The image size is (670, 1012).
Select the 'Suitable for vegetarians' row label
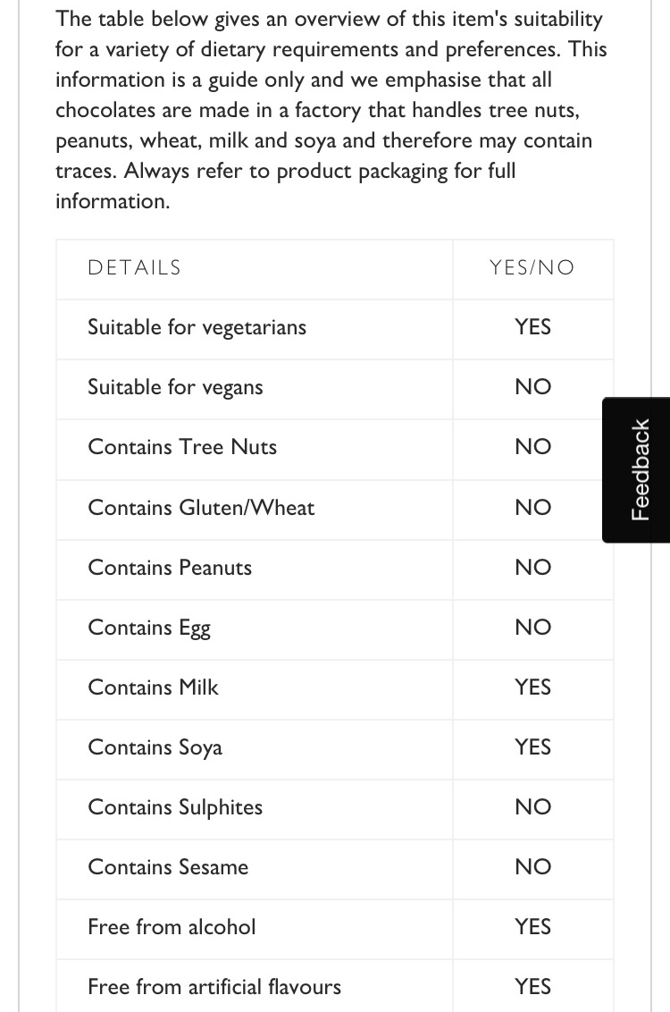pyautogui.click(x=197, y=327)
